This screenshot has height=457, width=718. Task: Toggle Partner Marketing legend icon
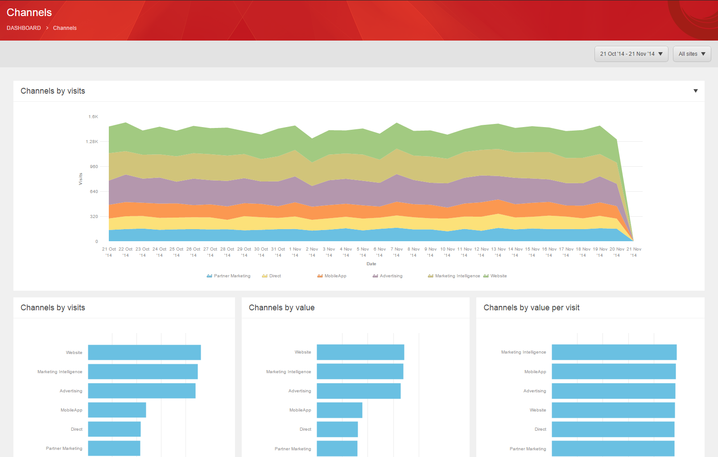(x=209, y=276)
